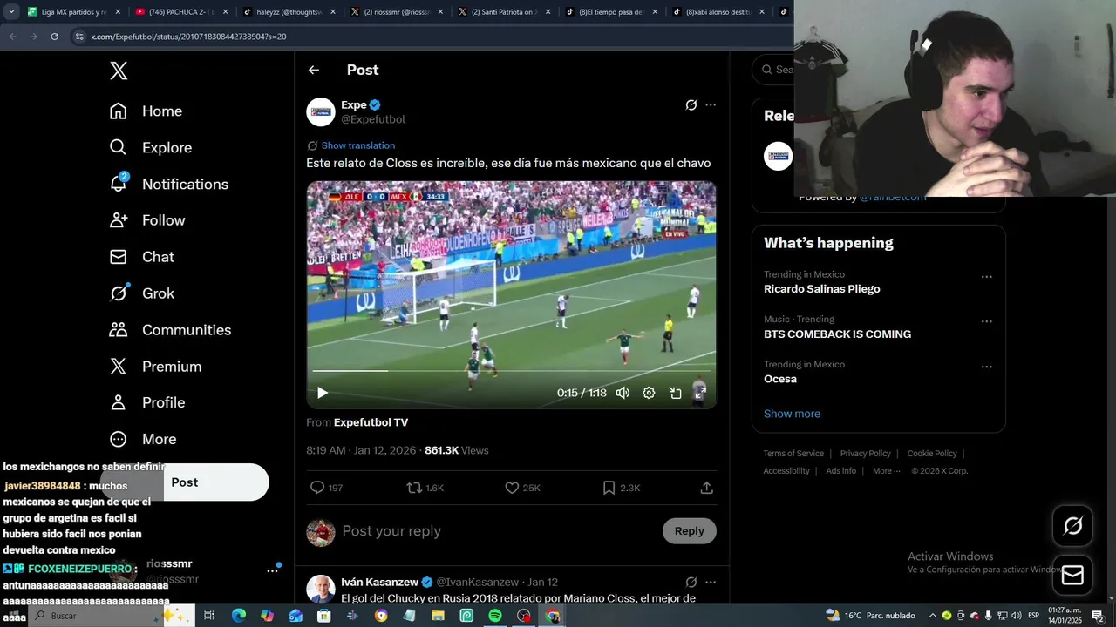The width and height of the screenshot is (1116, 627).
Task: Open the Expefutbol TV link
Action: point(371,422)
